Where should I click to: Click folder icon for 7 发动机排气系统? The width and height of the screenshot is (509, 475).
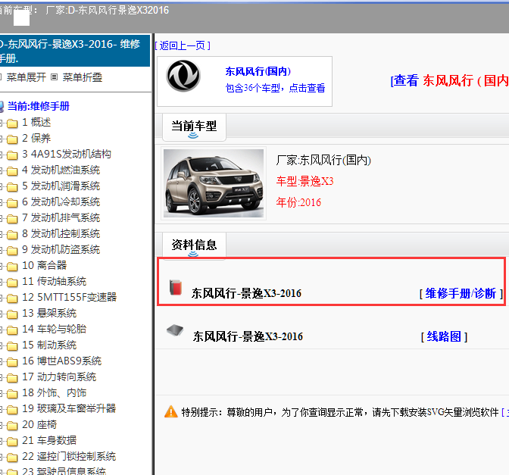(12, 219)
